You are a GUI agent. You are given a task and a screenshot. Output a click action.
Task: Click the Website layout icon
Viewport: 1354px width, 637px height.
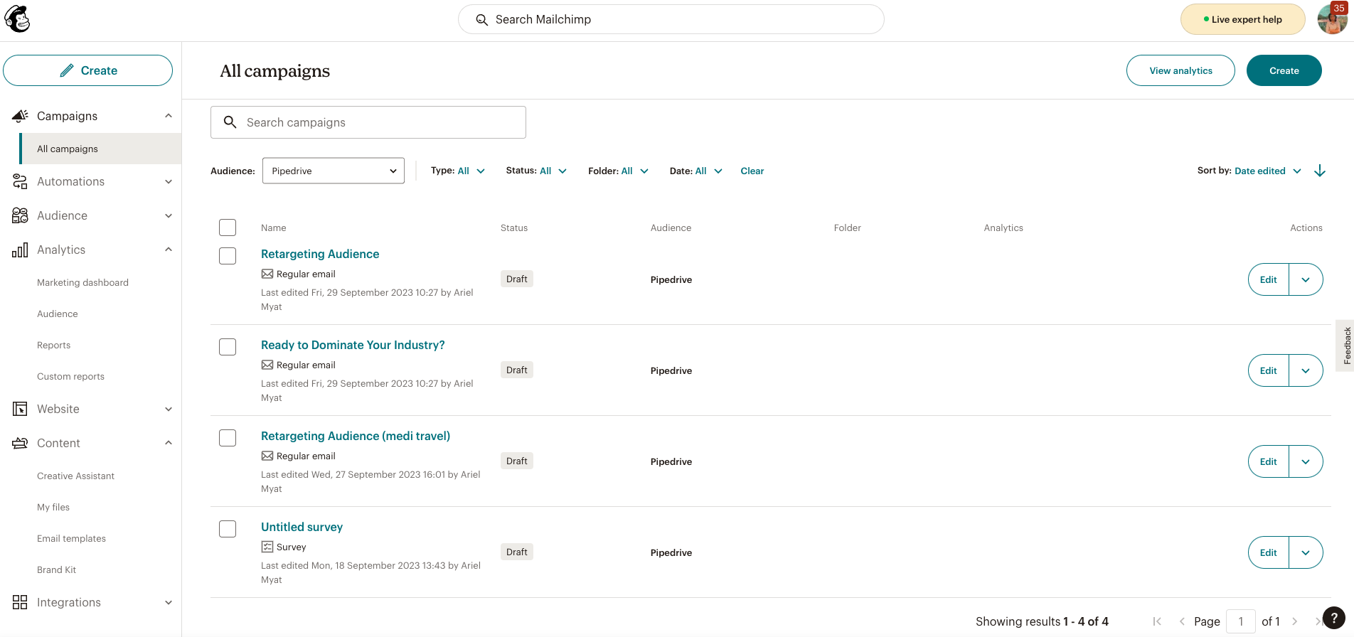tap(20, 409)
